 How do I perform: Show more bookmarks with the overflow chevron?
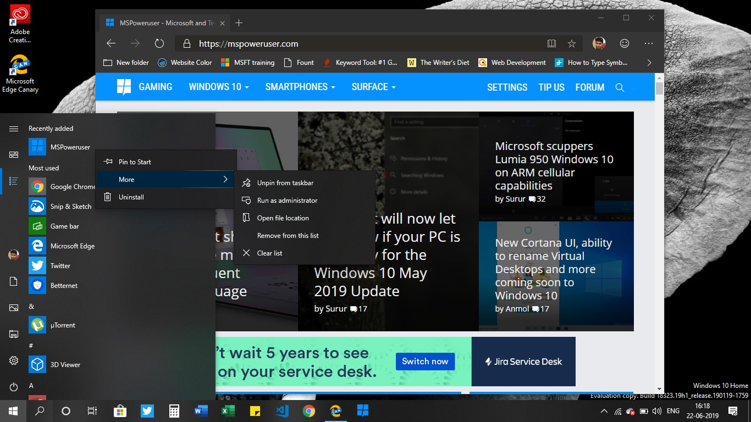[649, 63]
